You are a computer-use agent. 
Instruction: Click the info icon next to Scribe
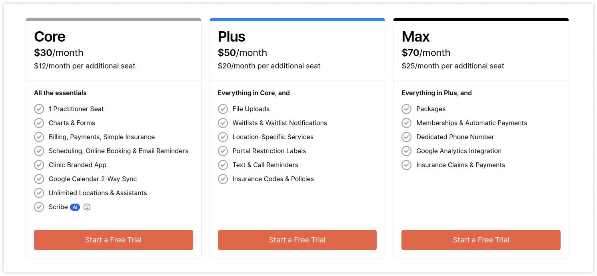[x=87, y=207]
